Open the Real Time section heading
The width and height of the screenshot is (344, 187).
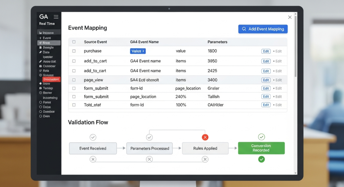tap(47, 24)
